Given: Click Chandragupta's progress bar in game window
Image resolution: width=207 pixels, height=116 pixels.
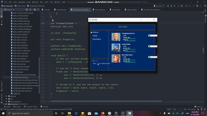Looking at the screenshot, I should [x=153, y=35].
